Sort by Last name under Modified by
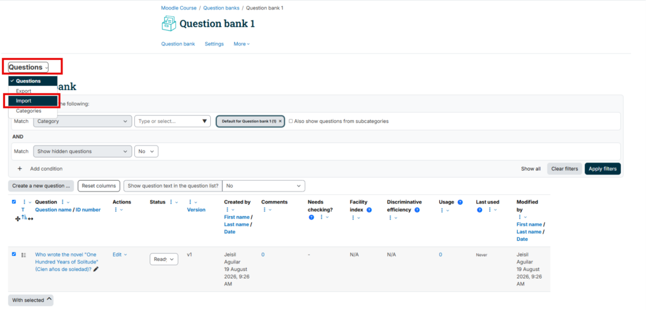Screen dimensions: 646x310 529,232
